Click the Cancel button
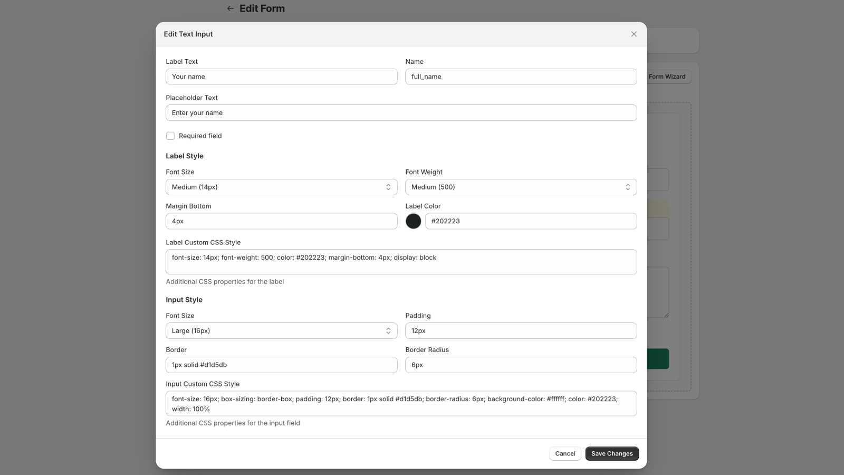 click(x=565, y=453)
